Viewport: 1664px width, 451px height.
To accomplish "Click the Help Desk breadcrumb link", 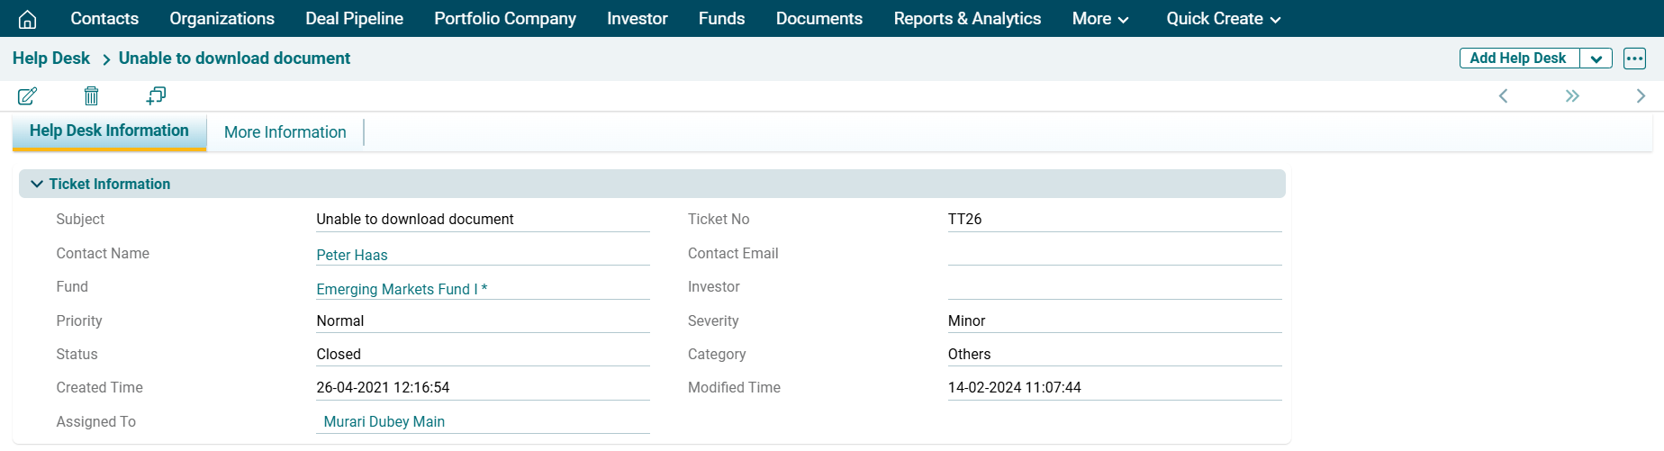I will (x=51, y=59).
